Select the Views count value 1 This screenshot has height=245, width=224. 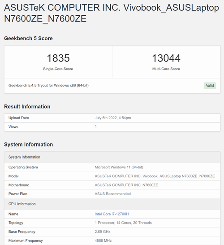(96, 127)
